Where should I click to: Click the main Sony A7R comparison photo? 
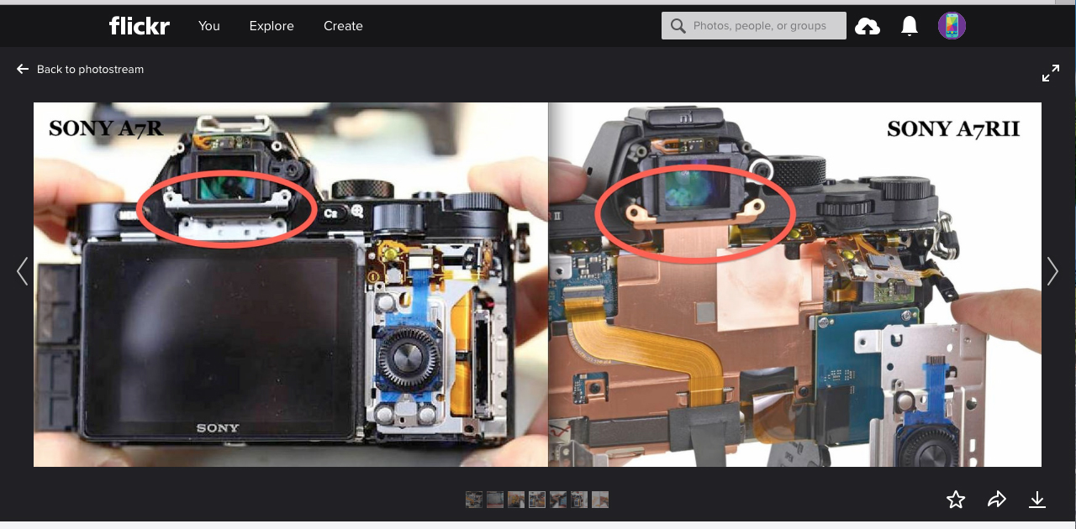pyautogui.click(x=537, y=285)
